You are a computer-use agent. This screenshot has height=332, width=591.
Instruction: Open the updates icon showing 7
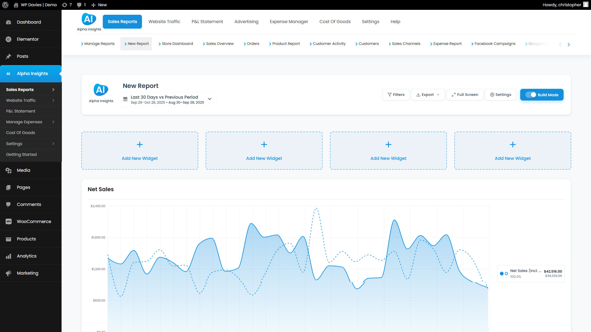pyautogui.click(x=65, y=5)
